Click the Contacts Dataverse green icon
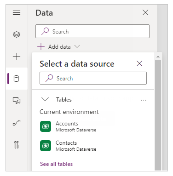 (46, 146)
